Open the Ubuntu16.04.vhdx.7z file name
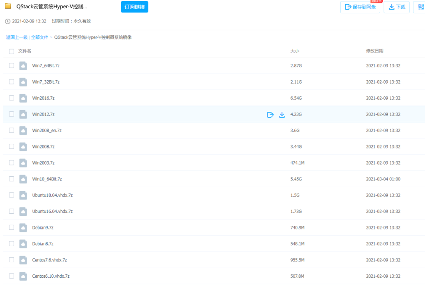This screenshot has height=286, width=425. [52, 211]
